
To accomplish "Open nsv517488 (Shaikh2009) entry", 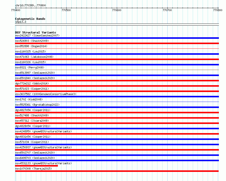I will tap(32, 115).
